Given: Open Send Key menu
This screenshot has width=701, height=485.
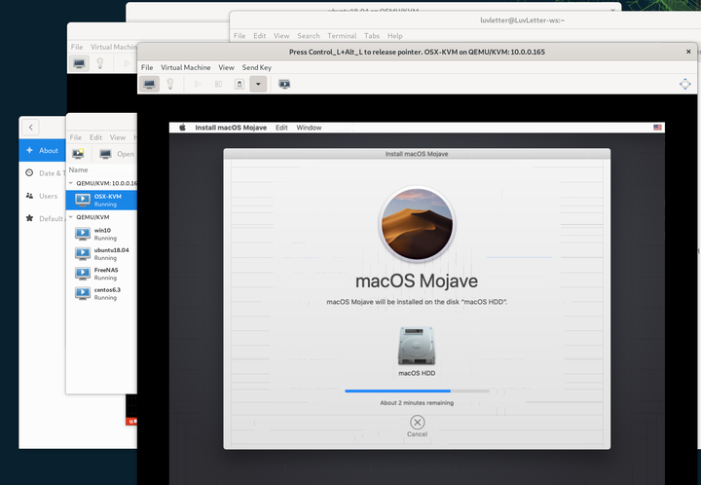Looking at the screenshot, I should click(257, 67).
